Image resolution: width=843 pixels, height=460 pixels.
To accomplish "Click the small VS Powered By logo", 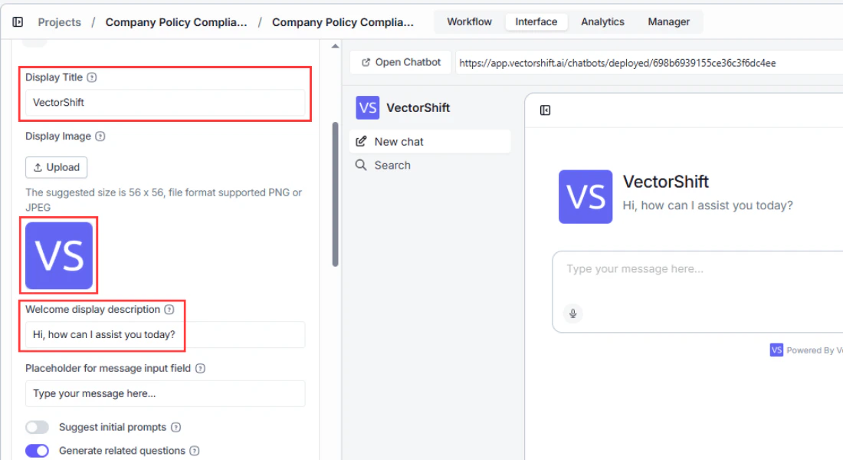I will click(776, 350).
